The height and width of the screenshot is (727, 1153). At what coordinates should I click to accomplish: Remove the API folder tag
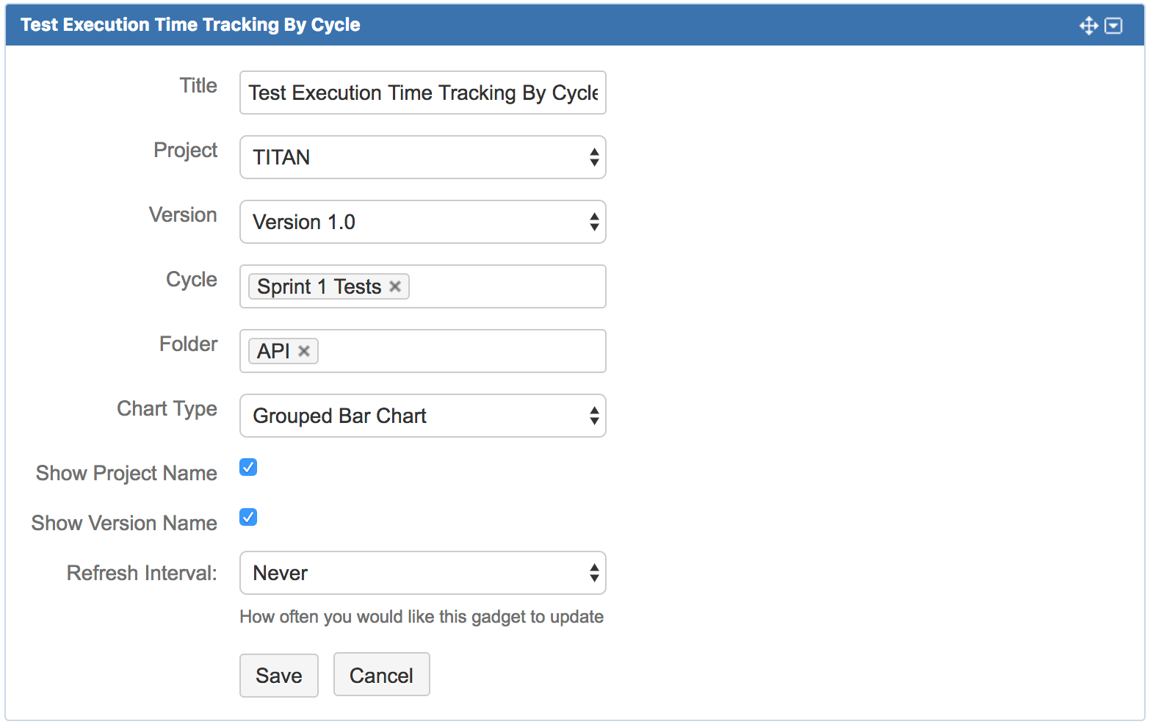click(304, 351)
